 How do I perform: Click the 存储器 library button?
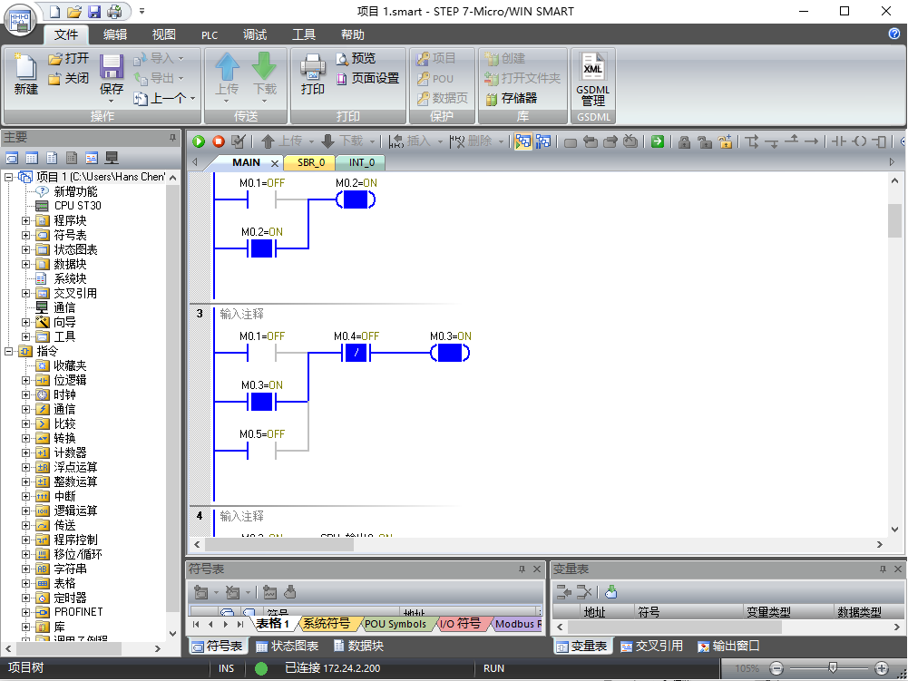click(x=512, y=99)
